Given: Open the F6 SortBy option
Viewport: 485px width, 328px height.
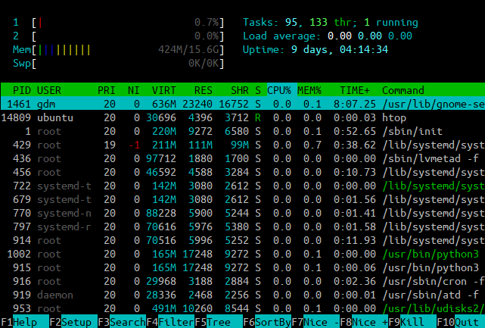Looking at the screenshot, I should tap(267, 322).
